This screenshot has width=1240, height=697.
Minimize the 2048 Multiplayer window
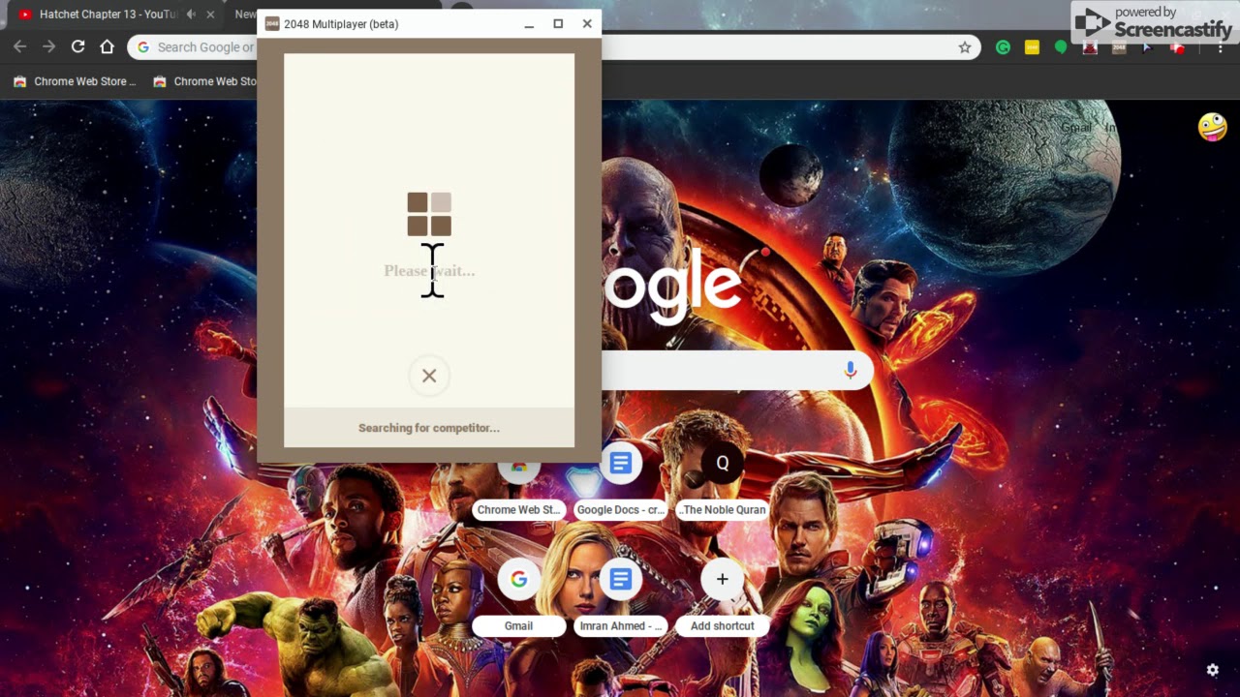point(529,24)
